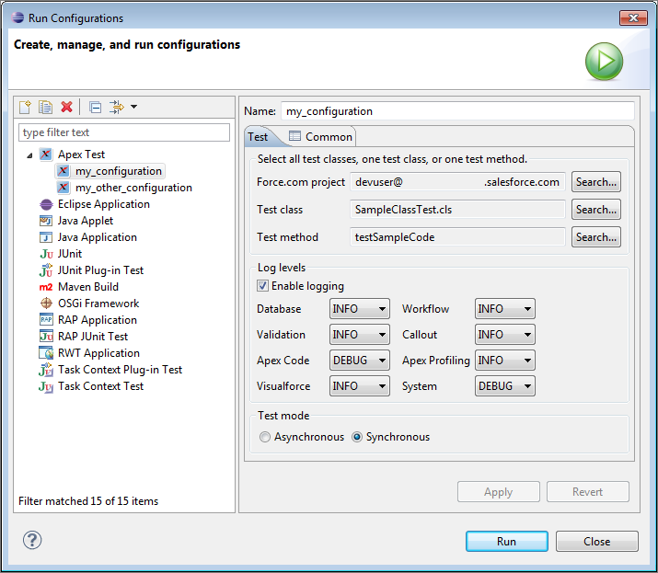
Task: Click the RAP Application icon
Action: (46, 320)
